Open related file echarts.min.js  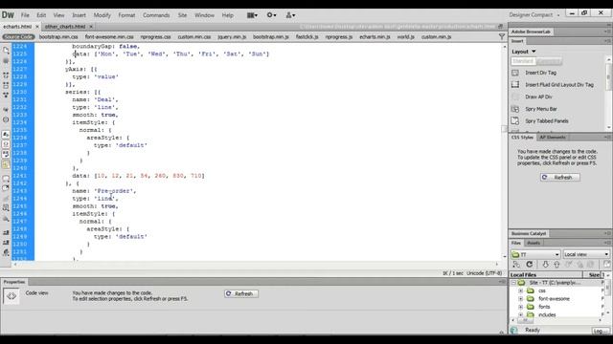coord(375,36)
